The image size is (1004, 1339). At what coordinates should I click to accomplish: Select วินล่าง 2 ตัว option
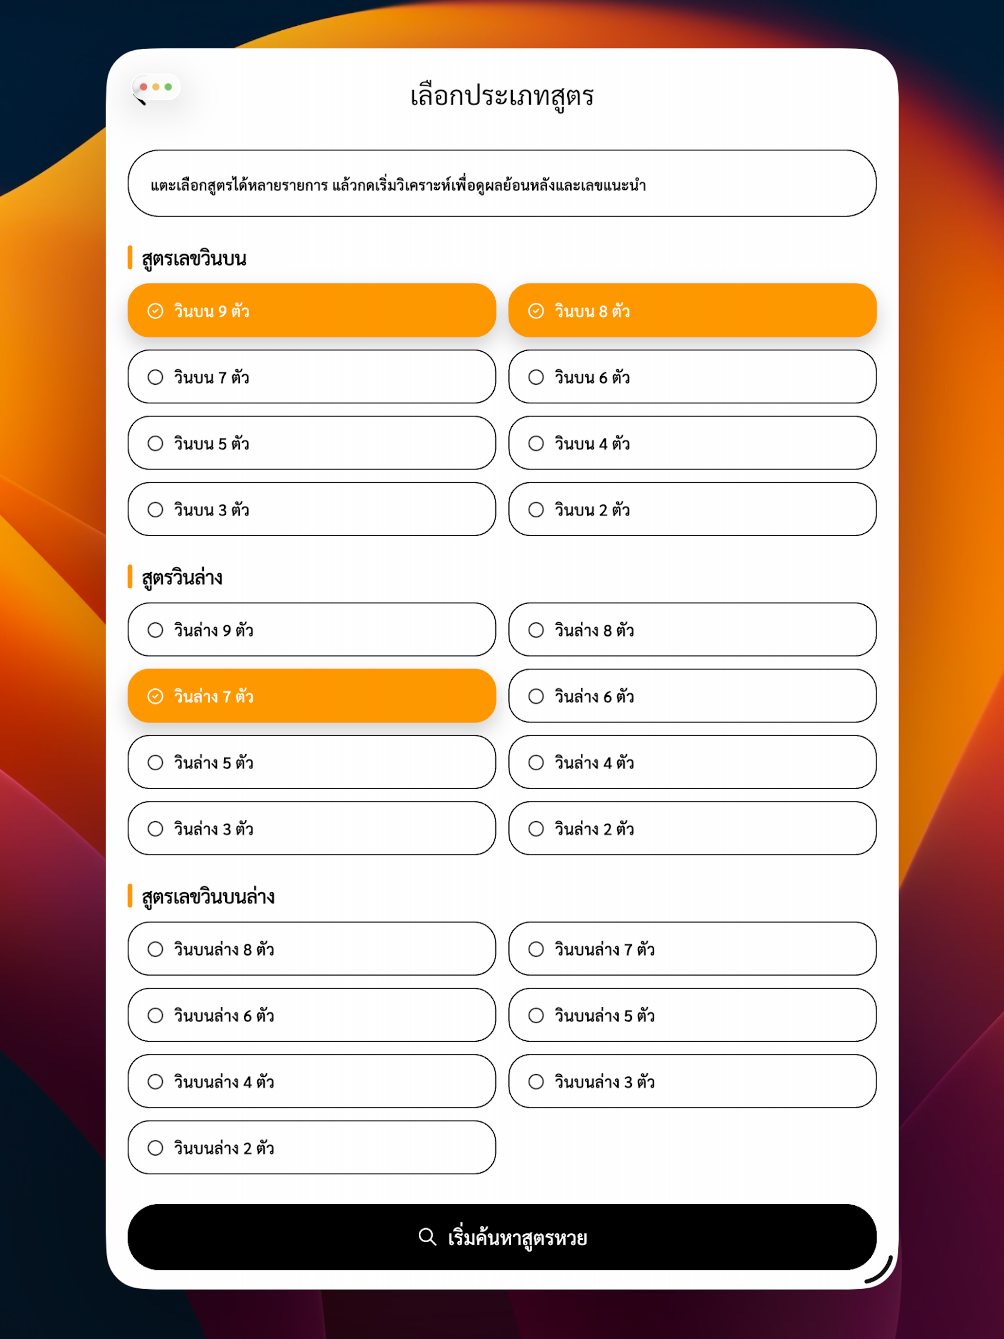pyautogui.click(x=692, y=828)
